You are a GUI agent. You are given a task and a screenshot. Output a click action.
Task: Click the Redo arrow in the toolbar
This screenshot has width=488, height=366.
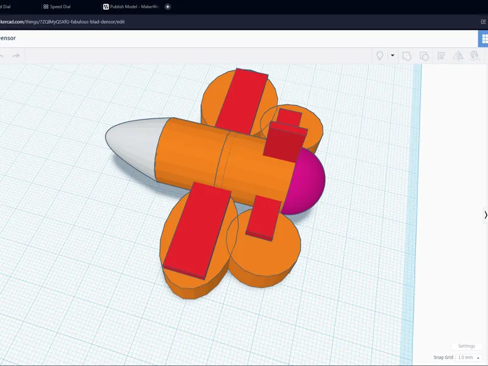click(16, 56)
